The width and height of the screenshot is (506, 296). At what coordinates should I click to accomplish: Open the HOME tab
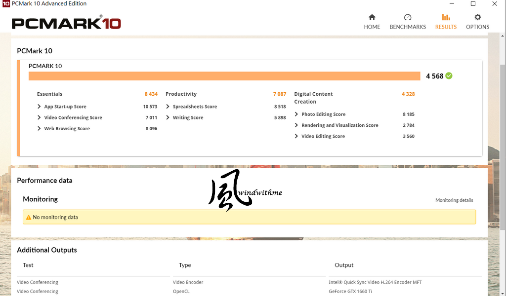pos(372,22)
